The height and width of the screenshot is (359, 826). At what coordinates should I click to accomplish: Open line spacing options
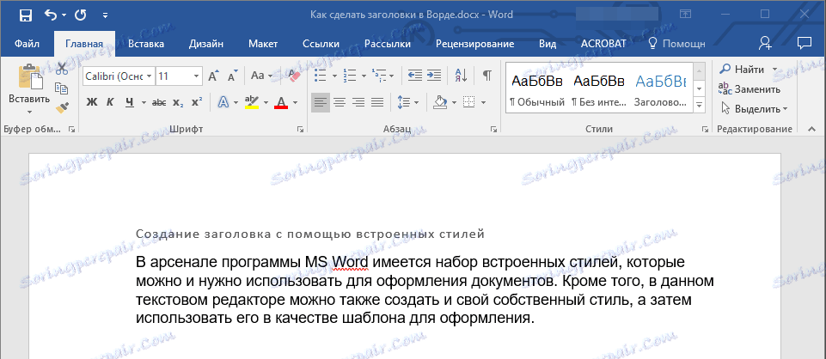(x=407, y=102)
